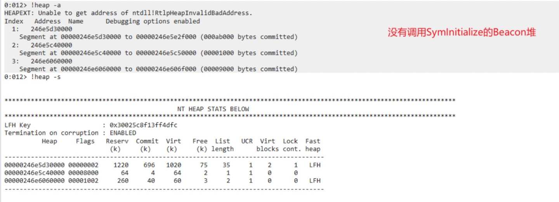559x202 pixels.
Task: Click flags value 00008000 in stats table
Action: (x=83, y=173)
